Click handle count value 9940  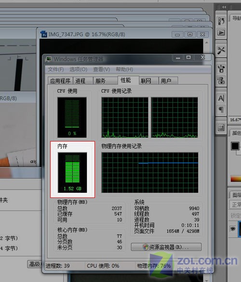[x=194, y=208]
